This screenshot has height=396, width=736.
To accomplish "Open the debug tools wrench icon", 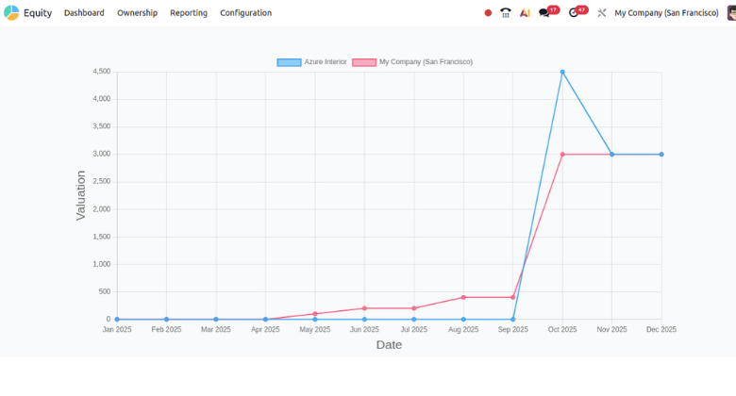I will click(x=601, y=13).
